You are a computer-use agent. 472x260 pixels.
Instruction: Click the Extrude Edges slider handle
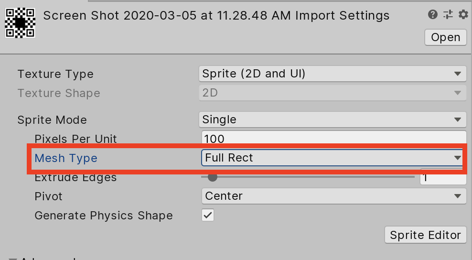pyautogui.click(x=213, y=177)
